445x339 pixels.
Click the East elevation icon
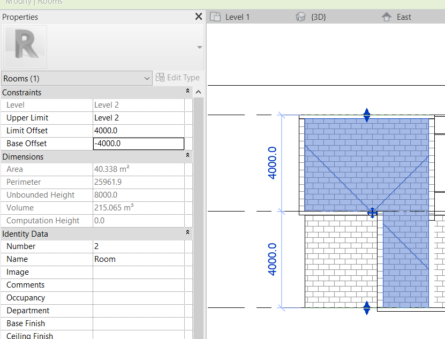click(387, 17)
